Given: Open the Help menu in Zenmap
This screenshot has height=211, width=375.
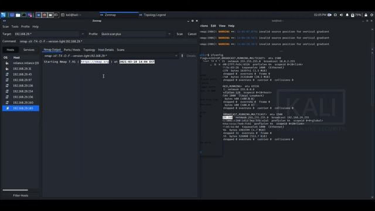Looking at the screenshot, I should tap(35, 26).
